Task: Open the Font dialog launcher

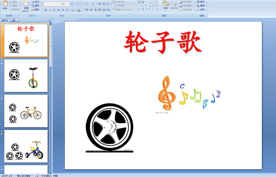Action: (82, 16)
